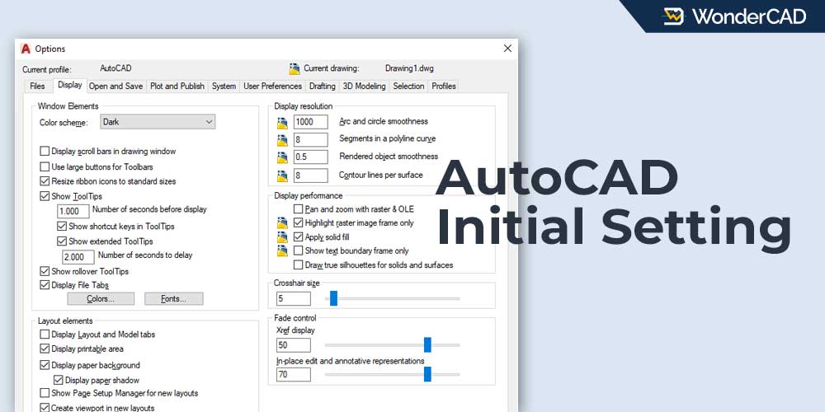This screenshot has width=825, height=412.
Task: Enable Display Layout and Model tabs
Action: [x=45, y=335]
